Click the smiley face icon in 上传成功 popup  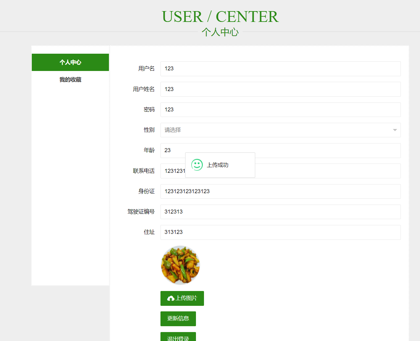tap(197, 165)
